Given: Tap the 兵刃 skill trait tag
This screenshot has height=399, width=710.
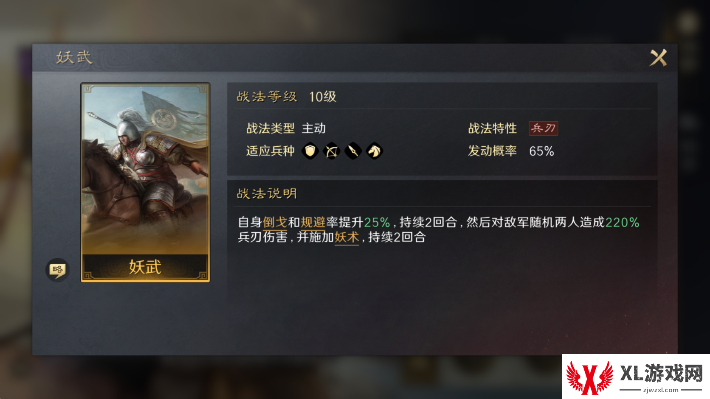Looking at the screenshot, I should tap(543, 128).
